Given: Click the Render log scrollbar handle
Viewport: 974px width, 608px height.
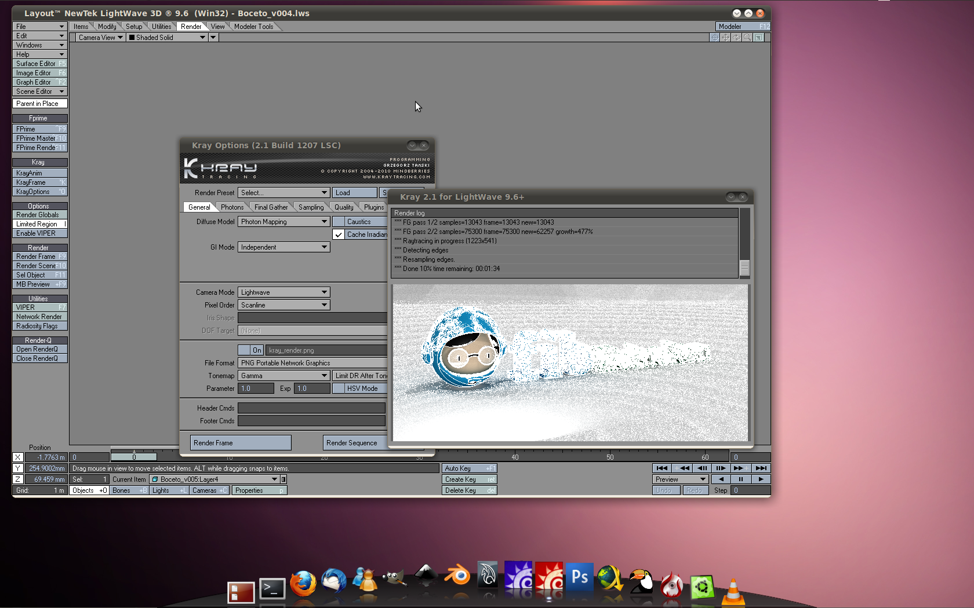Looking at the screenshot, I should [x=745, y=267].
